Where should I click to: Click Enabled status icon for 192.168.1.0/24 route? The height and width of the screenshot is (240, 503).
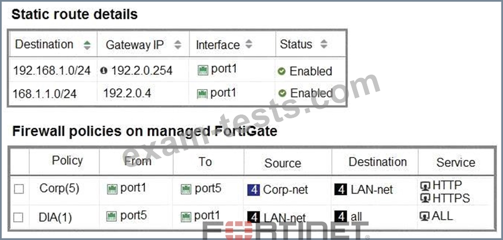coord(282,71)
